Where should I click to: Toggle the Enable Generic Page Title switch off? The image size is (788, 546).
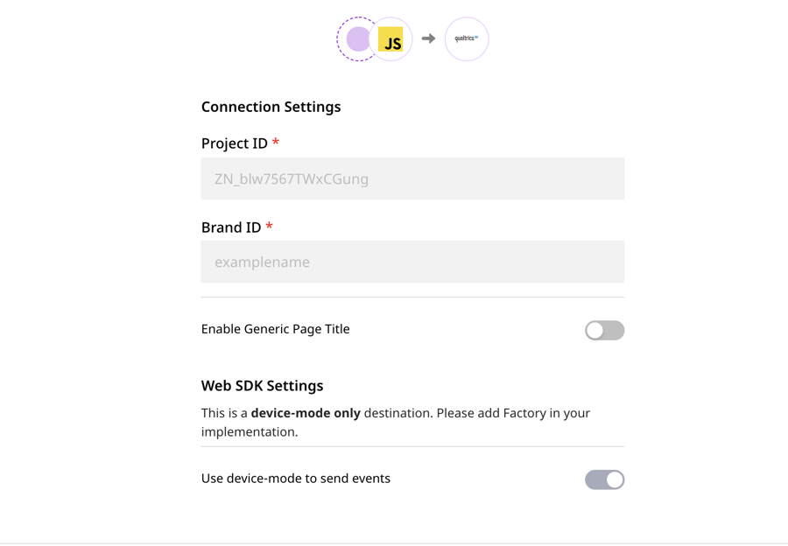[604, 330]
